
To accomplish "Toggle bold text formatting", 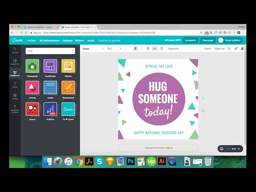I will click(x=135, y=48).
